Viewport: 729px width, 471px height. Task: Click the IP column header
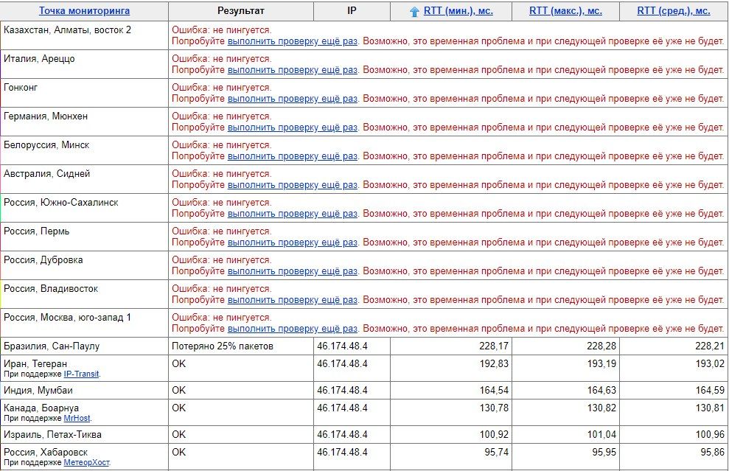click(x=352, y=11)
